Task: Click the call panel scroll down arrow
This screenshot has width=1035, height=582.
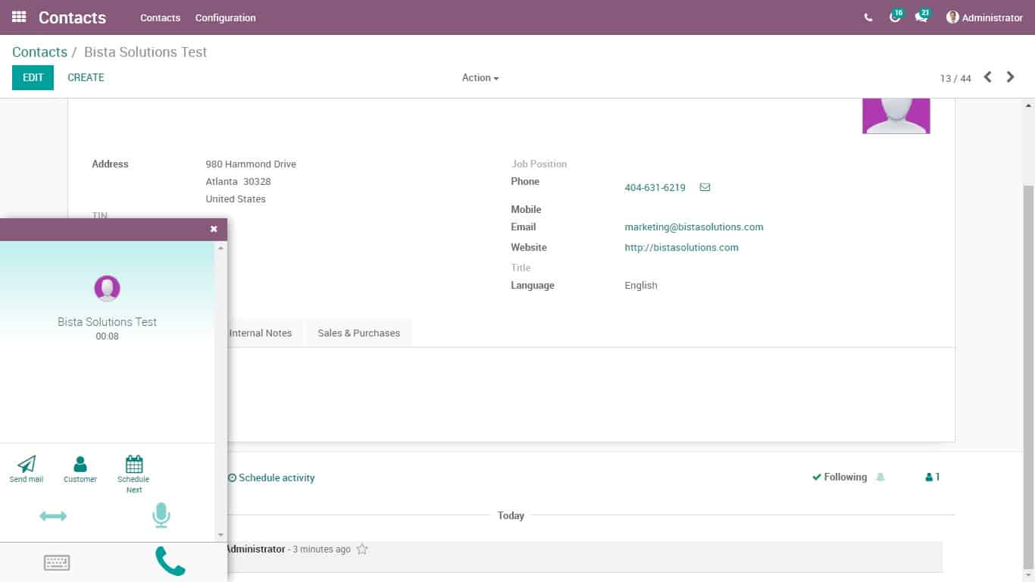Action: [x=221, y=535]
